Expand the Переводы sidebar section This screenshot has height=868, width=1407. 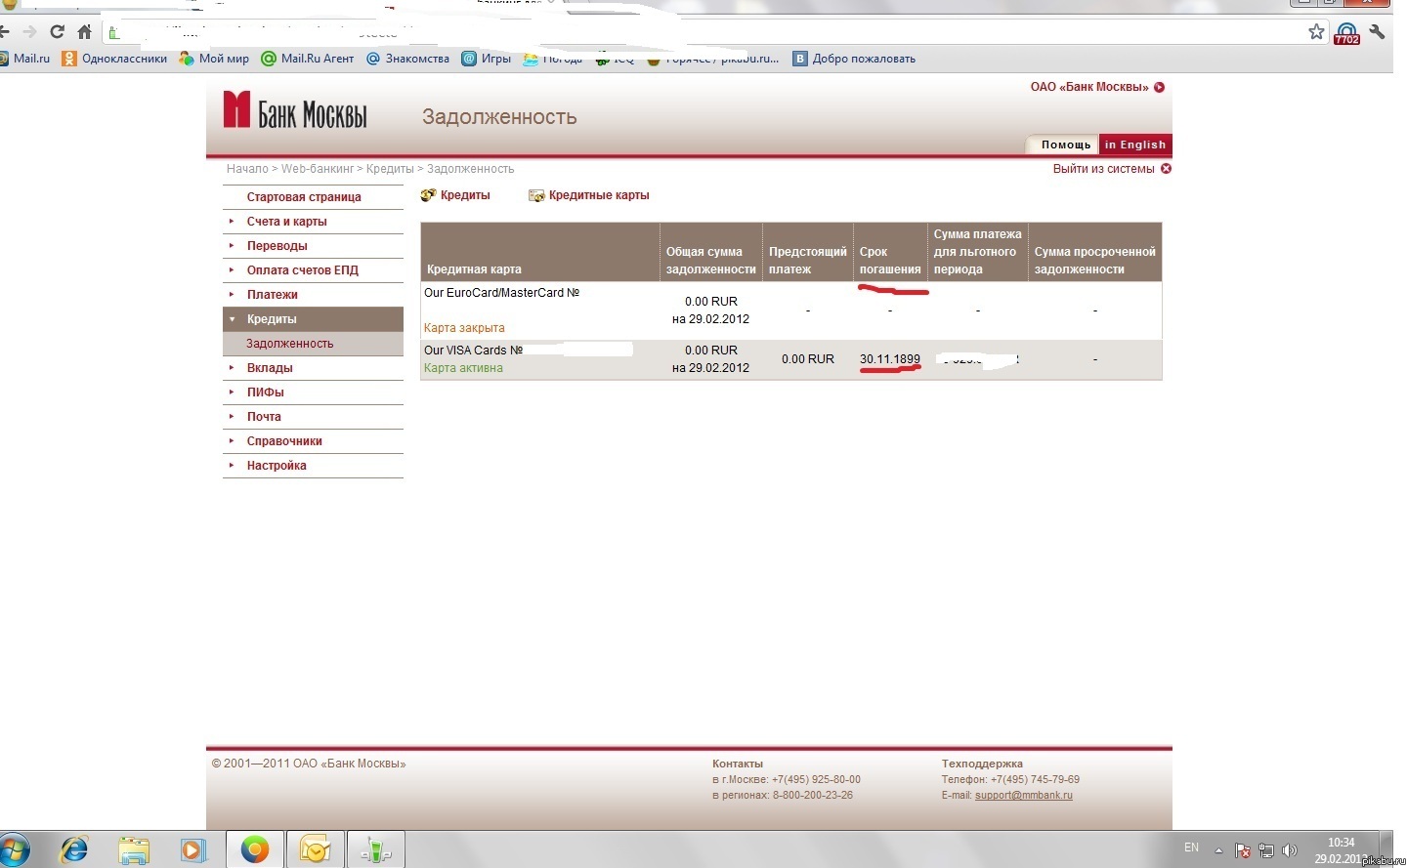[277, 246]
